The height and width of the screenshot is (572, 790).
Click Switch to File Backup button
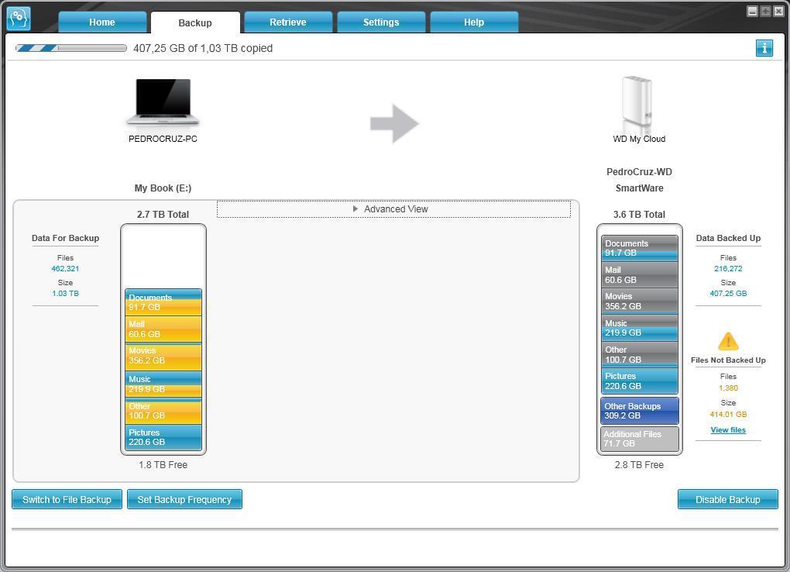(67, 499)
